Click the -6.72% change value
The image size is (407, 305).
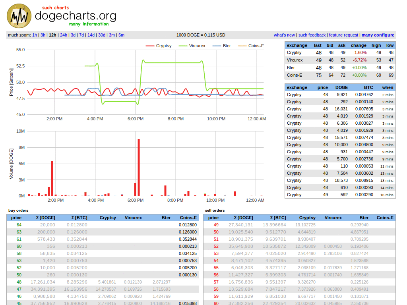[359, 60]
